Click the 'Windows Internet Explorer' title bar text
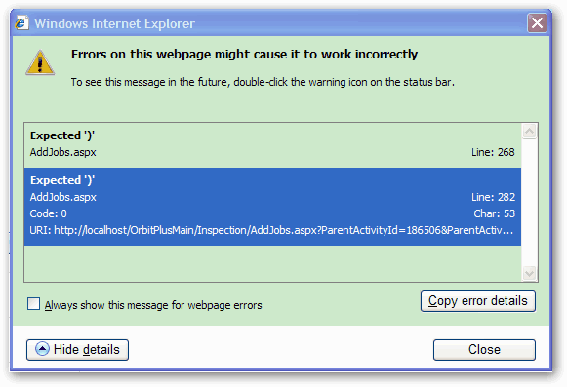 point(114,23)
